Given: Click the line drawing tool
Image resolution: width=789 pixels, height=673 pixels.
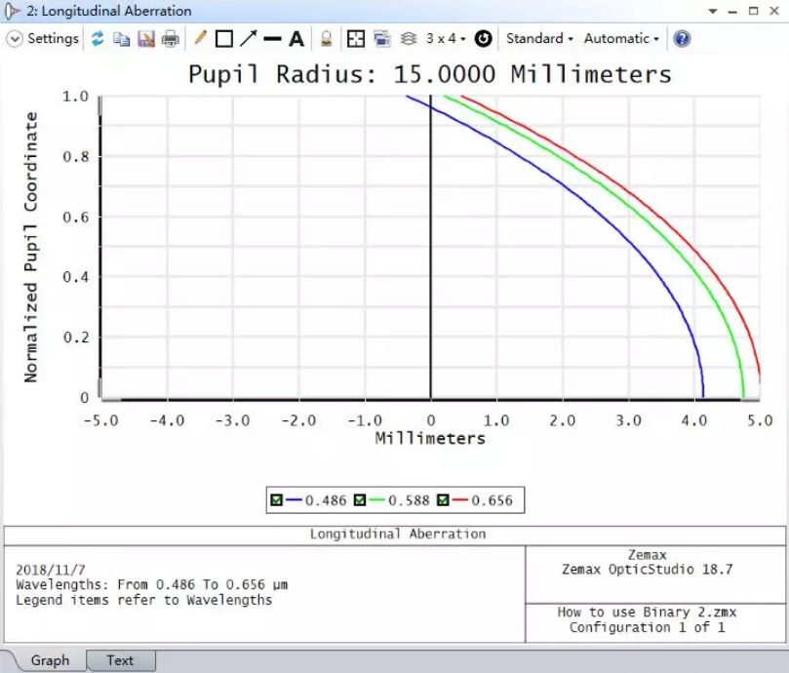Looking at the screenshot, I should 272,39.
